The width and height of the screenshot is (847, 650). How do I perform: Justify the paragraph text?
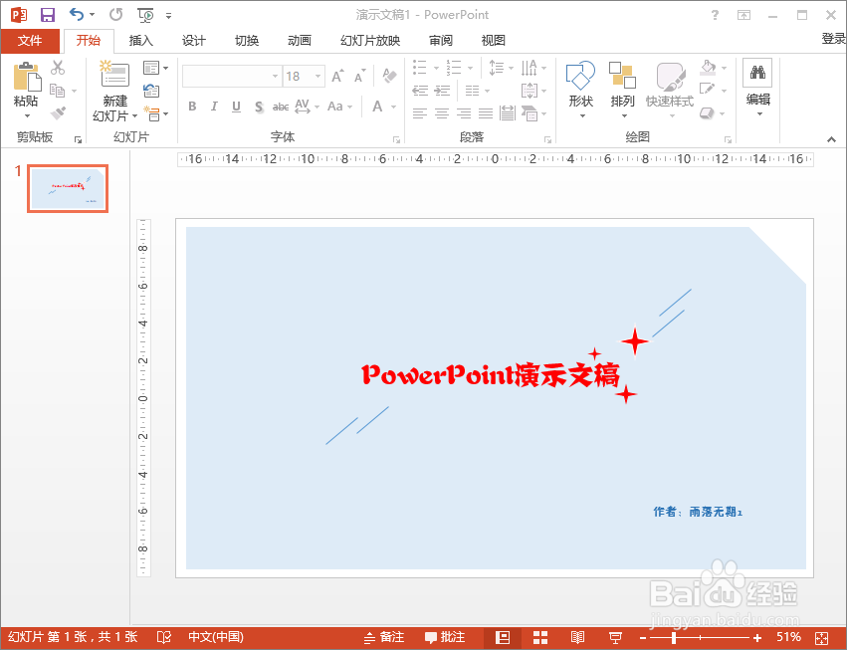pos(486,112)
